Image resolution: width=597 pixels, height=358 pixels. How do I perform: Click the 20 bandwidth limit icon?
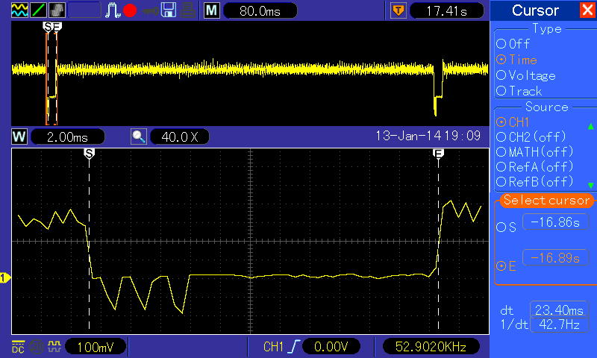pyautogui.click(x=37, y=347)
